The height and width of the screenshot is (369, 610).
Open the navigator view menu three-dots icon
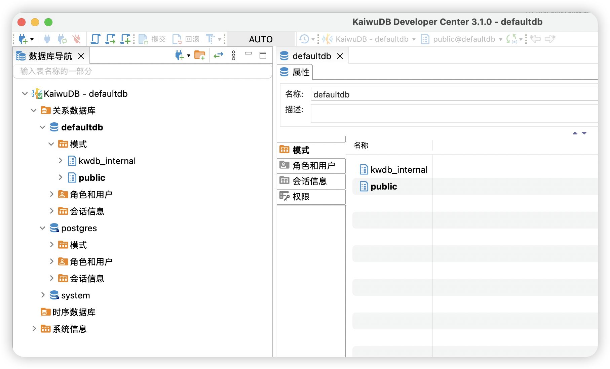click(x=234, y=55)
